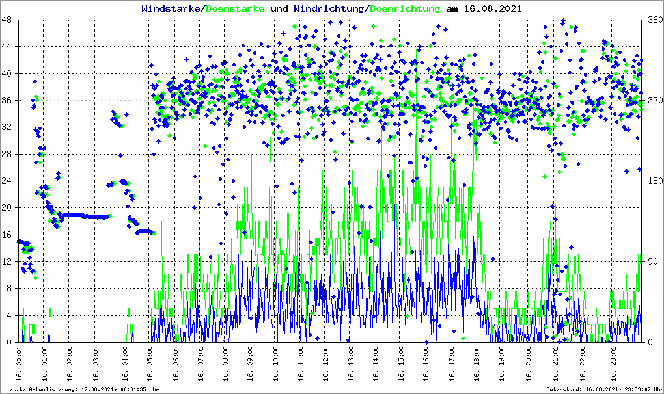Image resolution: width=664 pixels, height=394 pixels.
Task: Click the '360' direction label on right axis
Action: (x=652, y=20)
